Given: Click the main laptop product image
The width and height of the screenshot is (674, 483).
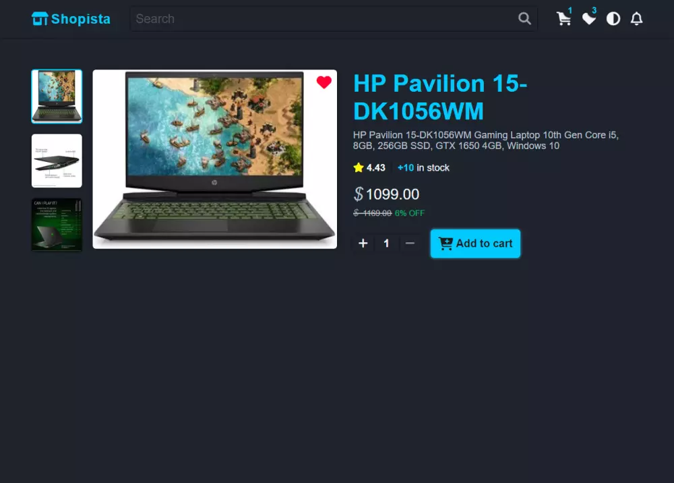Looking at the screenshot, I should (215, 159).
